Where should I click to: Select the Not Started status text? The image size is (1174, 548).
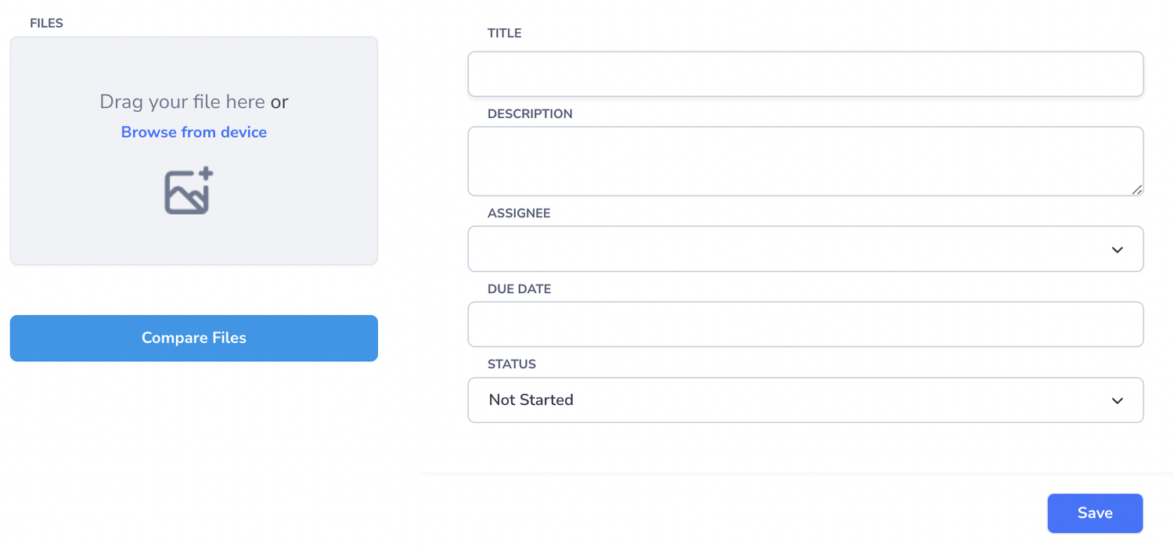pos(530,399)
